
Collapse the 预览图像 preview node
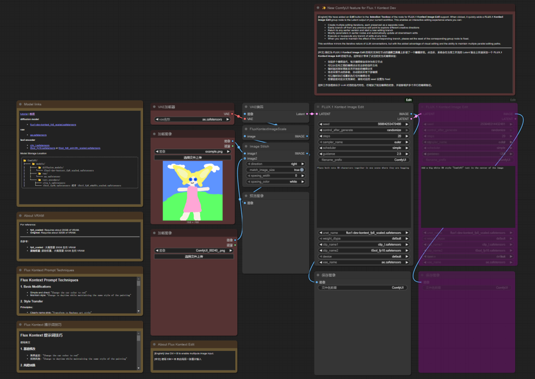click(246, 196)
